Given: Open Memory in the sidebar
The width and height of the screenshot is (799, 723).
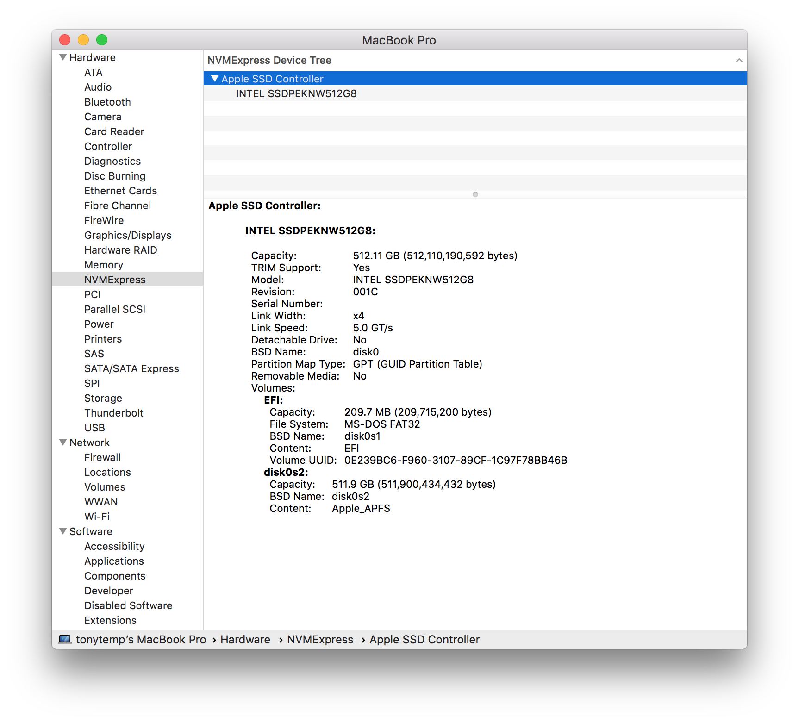Looking at the screenshot, I should click(104, 265).
